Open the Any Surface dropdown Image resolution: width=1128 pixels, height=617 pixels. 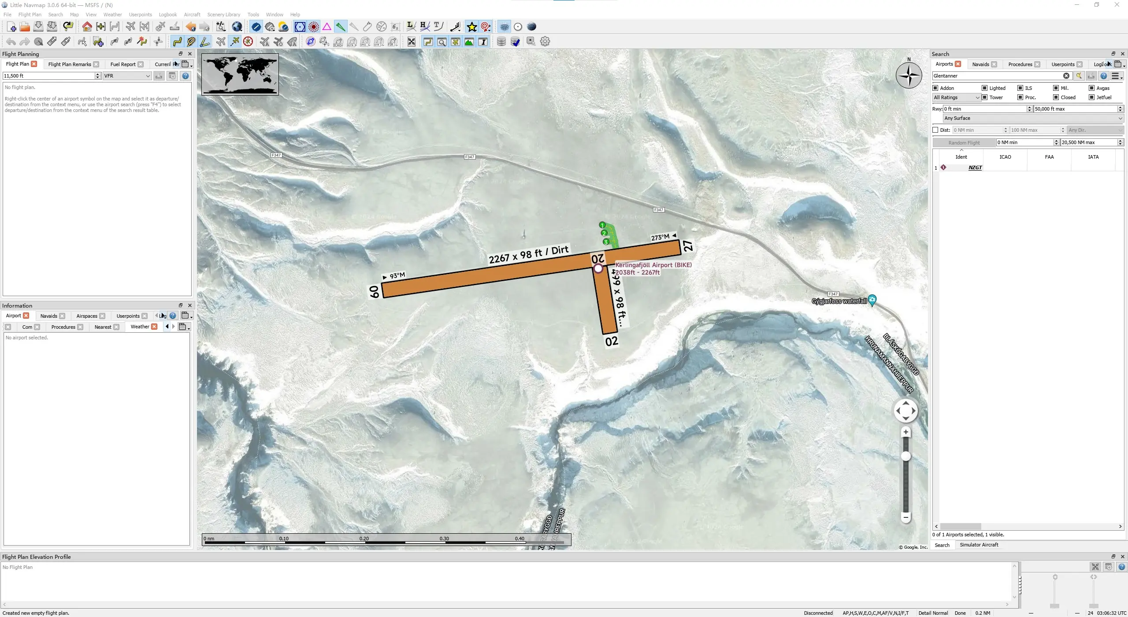1033,118
